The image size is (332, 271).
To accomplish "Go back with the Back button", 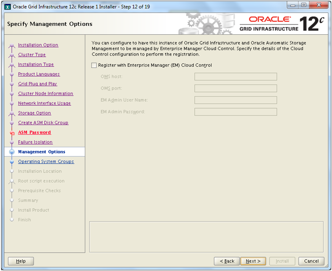I will (x=227, y=261).
